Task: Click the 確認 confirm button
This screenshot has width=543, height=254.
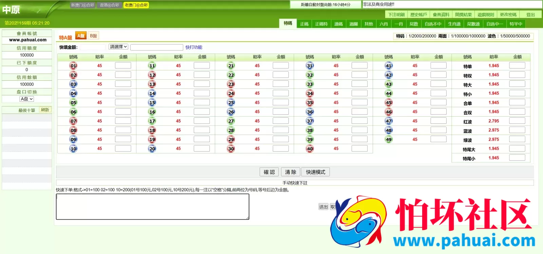Action: 269,172
